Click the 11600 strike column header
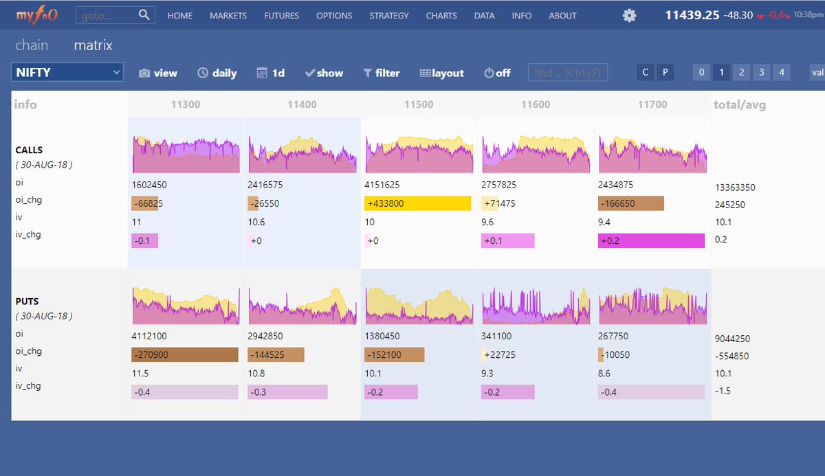The image size is (825, 476). click(536, 104)
